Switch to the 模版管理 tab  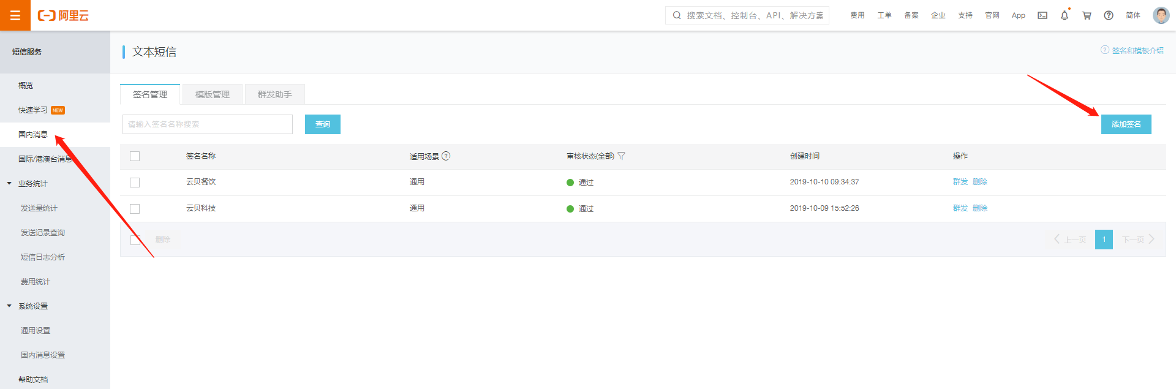click(x=212, y=94)
